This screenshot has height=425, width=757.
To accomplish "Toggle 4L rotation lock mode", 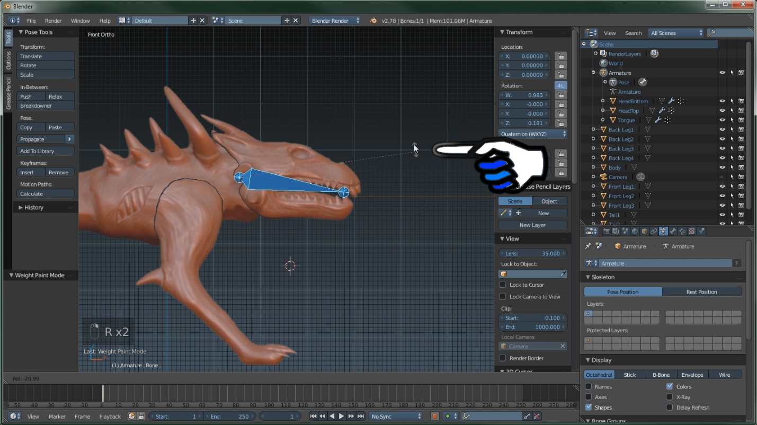I will click(560, 85).
